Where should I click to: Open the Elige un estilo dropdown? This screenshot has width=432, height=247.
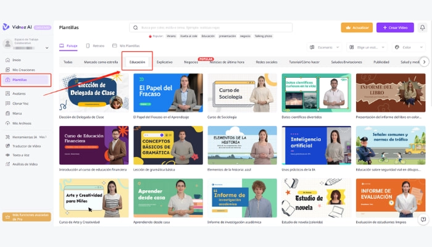coord(367,48)
